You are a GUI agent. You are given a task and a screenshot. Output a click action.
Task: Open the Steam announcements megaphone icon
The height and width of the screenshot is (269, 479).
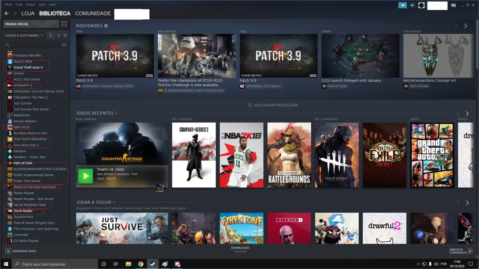[403, 5]
